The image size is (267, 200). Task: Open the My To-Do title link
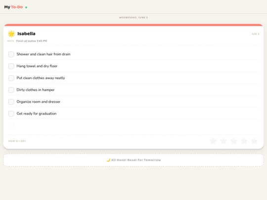(13, 7)
